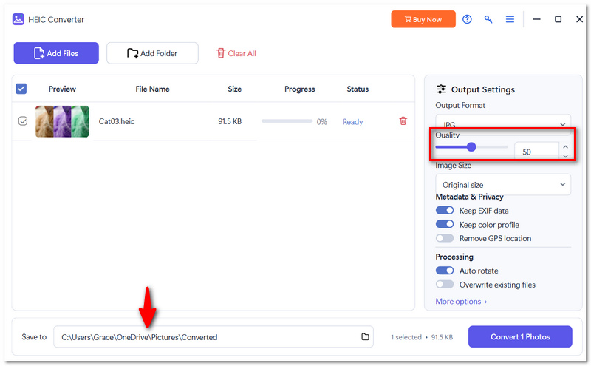Close the HEIC Converter window
The height and width of the screenshot is (366, 591).
(579, 19)
